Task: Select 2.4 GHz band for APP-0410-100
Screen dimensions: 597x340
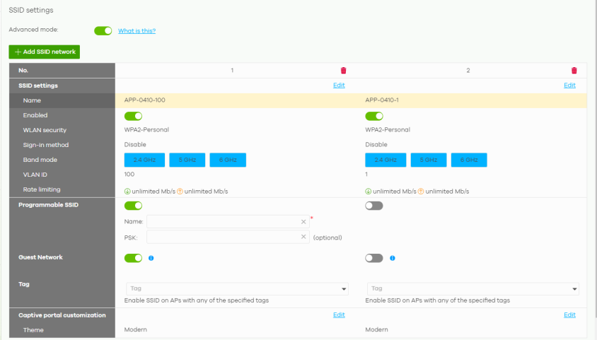Action: 144,160
